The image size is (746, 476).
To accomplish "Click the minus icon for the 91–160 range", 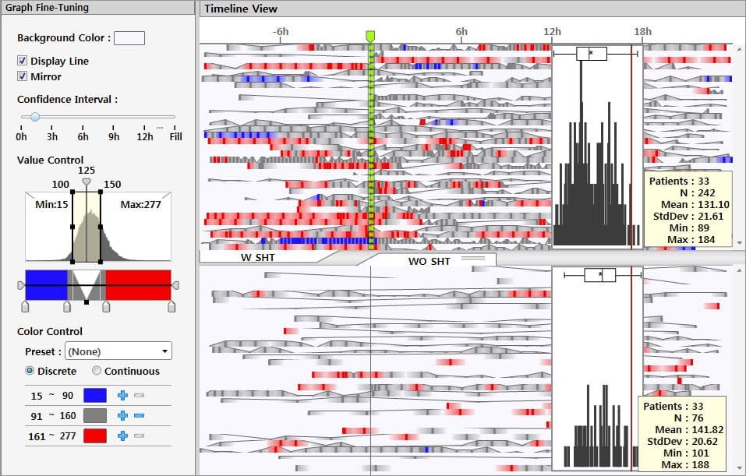I will (x=140, y=416).
